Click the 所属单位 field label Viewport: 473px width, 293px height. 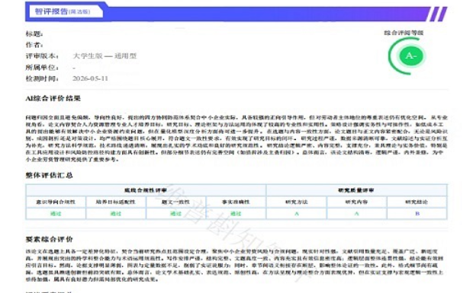(42, 68)
